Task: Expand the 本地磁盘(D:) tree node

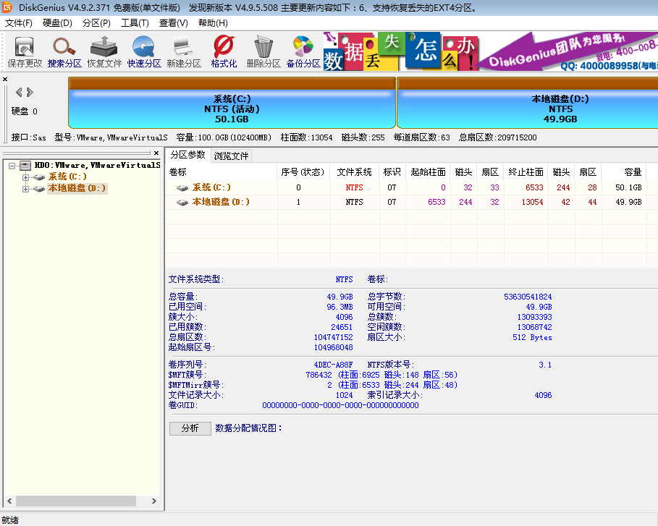Action: point(26,189)
